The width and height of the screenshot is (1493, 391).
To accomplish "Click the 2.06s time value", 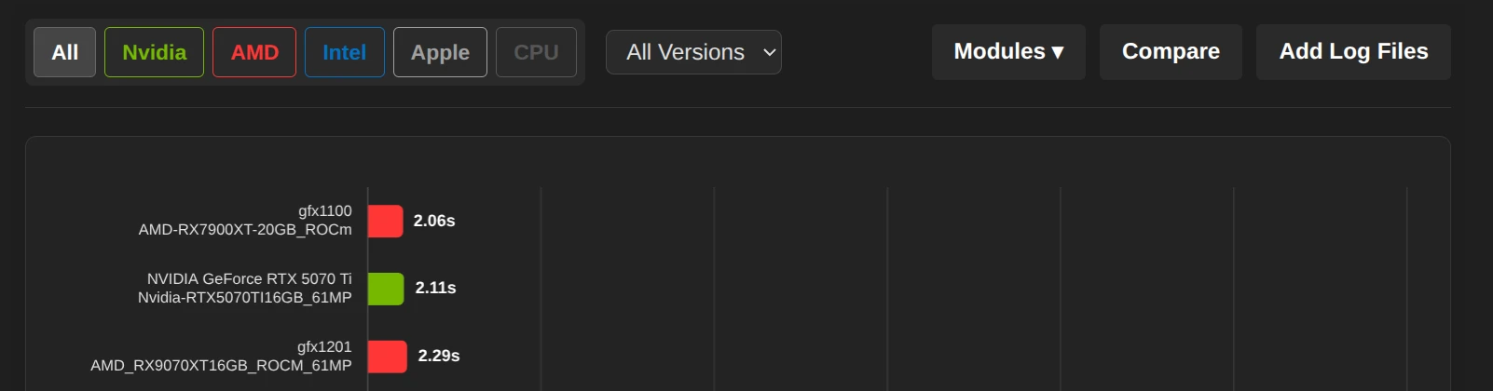I will pos(434,222).
